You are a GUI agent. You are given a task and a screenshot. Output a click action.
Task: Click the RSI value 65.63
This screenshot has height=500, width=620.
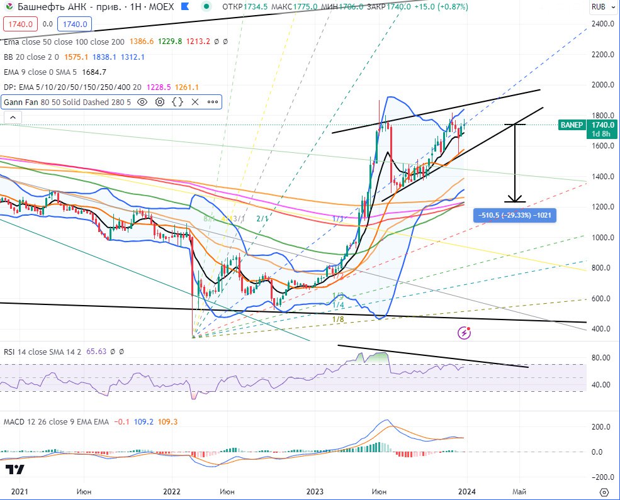[x=96, y=352]
